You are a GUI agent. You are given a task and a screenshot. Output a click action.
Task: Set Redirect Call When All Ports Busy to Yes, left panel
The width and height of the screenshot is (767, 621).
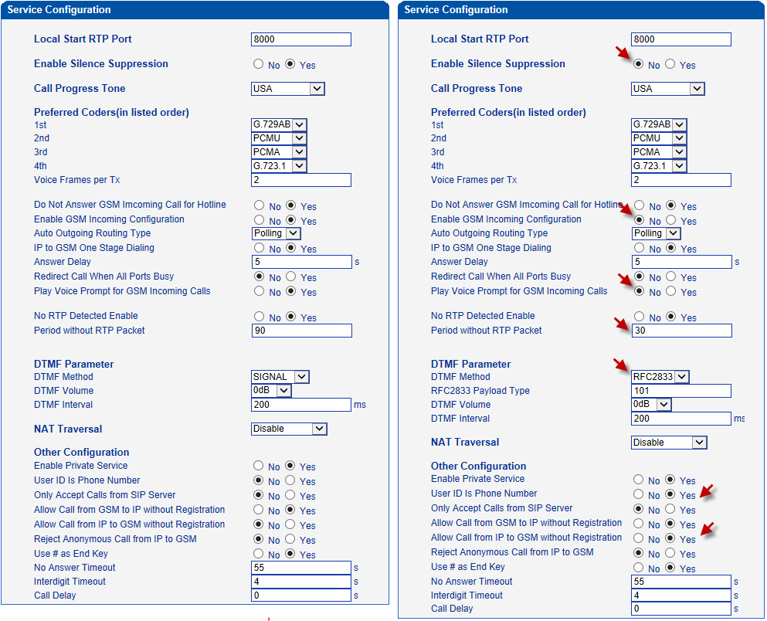(x=291, y=277)
